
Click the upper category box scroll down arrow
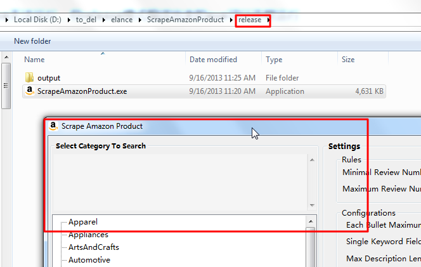tap(312, 205)
